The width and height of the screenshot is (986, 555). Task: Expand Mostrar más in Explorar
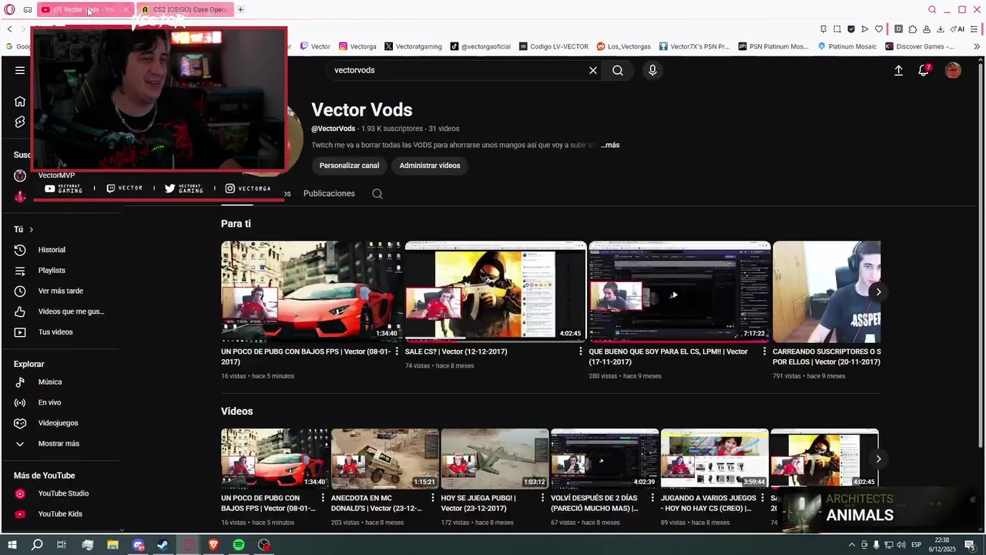pyautogui.click(x=59, y=444)
